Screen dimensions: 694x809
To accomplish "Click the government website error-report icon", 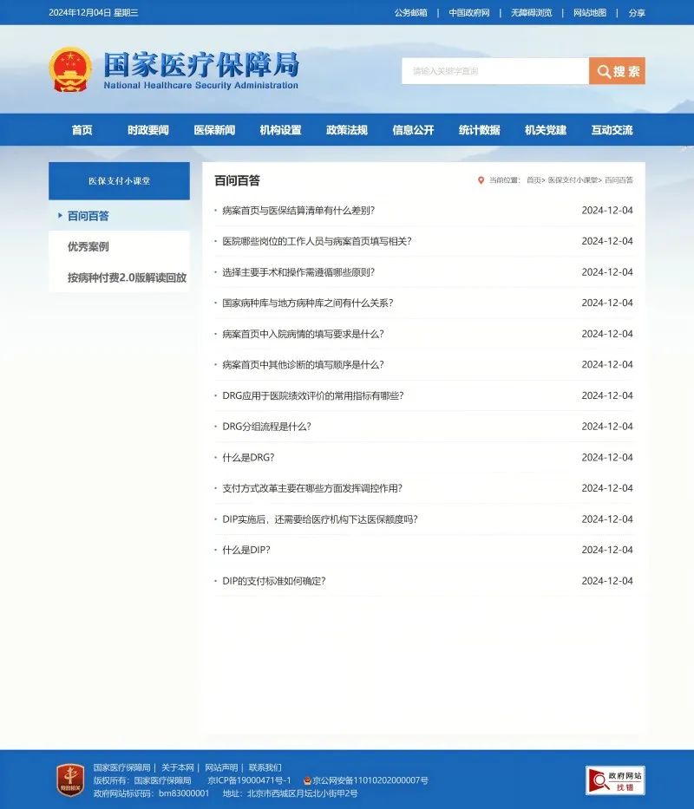I will click(615, 780).
